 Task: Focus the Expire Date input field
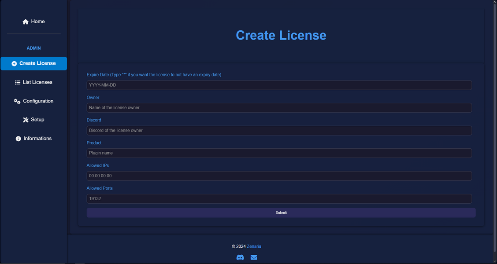[x=279, y=85]
